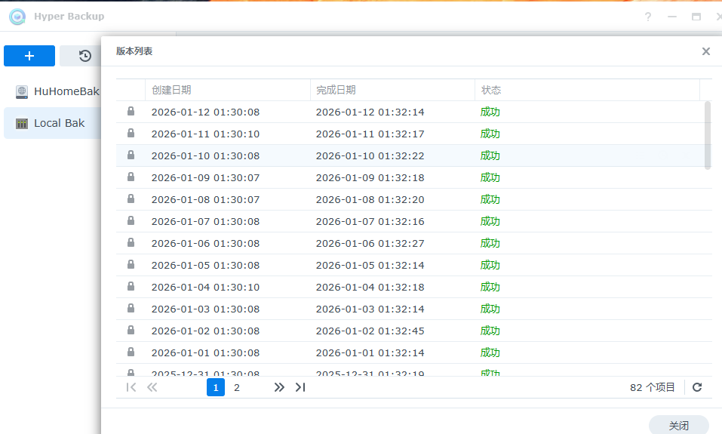This screenshot has height=434, width=722.
Task: Select the Local Bak backup task
Action: pos(53,123)
